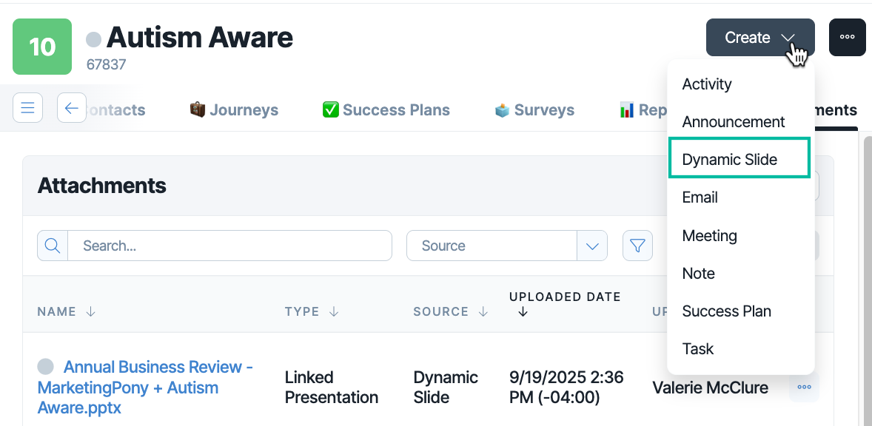
Task: Switch to the Journeys tab
Action: [234, 110]
